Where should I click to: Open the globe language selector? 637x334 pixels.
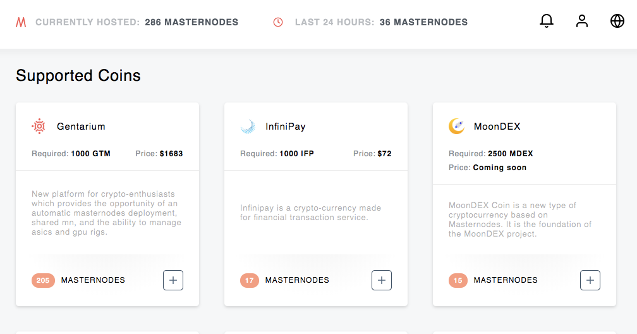click(617, 22)
